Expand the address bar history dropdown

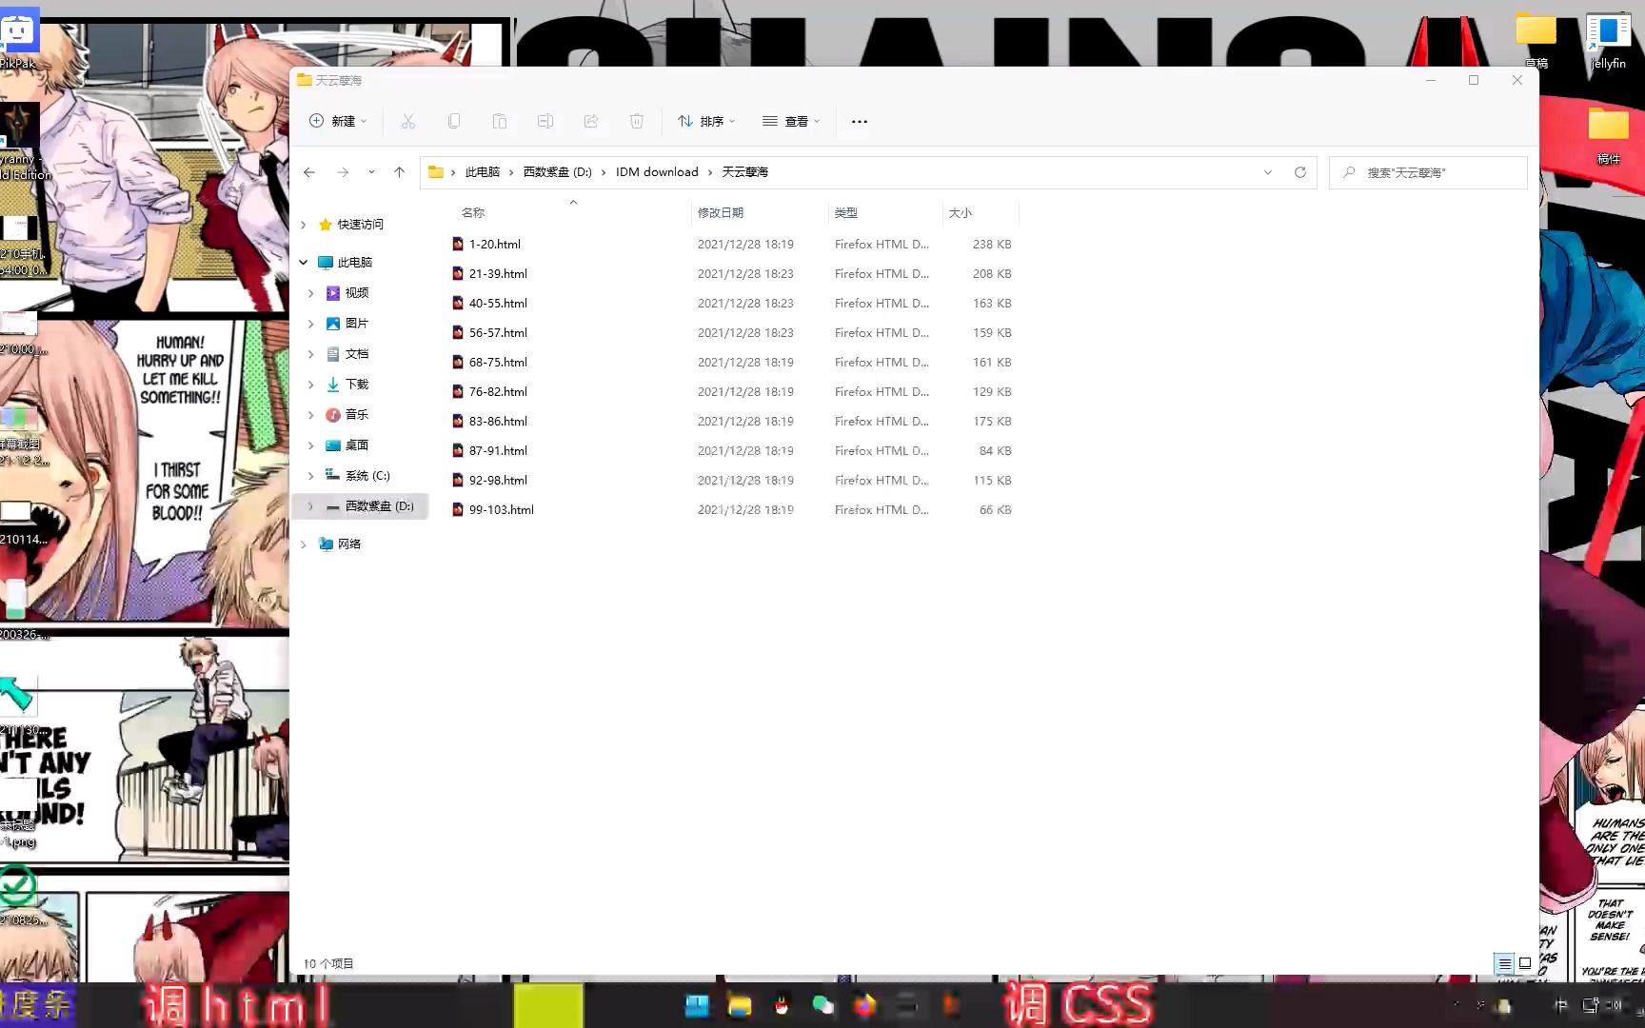click(1268, 172)
